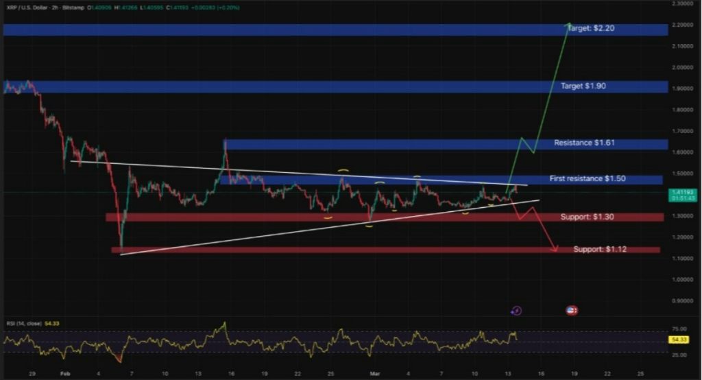Click the yellow 54.33 RSI axis tag
Viewport: 702px width, 380px height.
coord(679,340)
